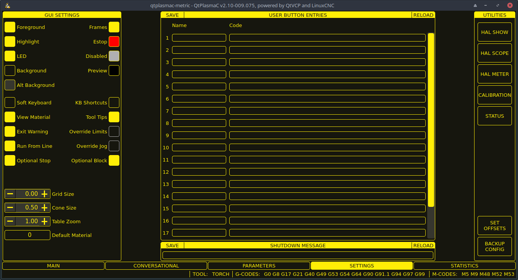
Task: Change the Preview background color swatch
Action: click(x=114, y=70)
